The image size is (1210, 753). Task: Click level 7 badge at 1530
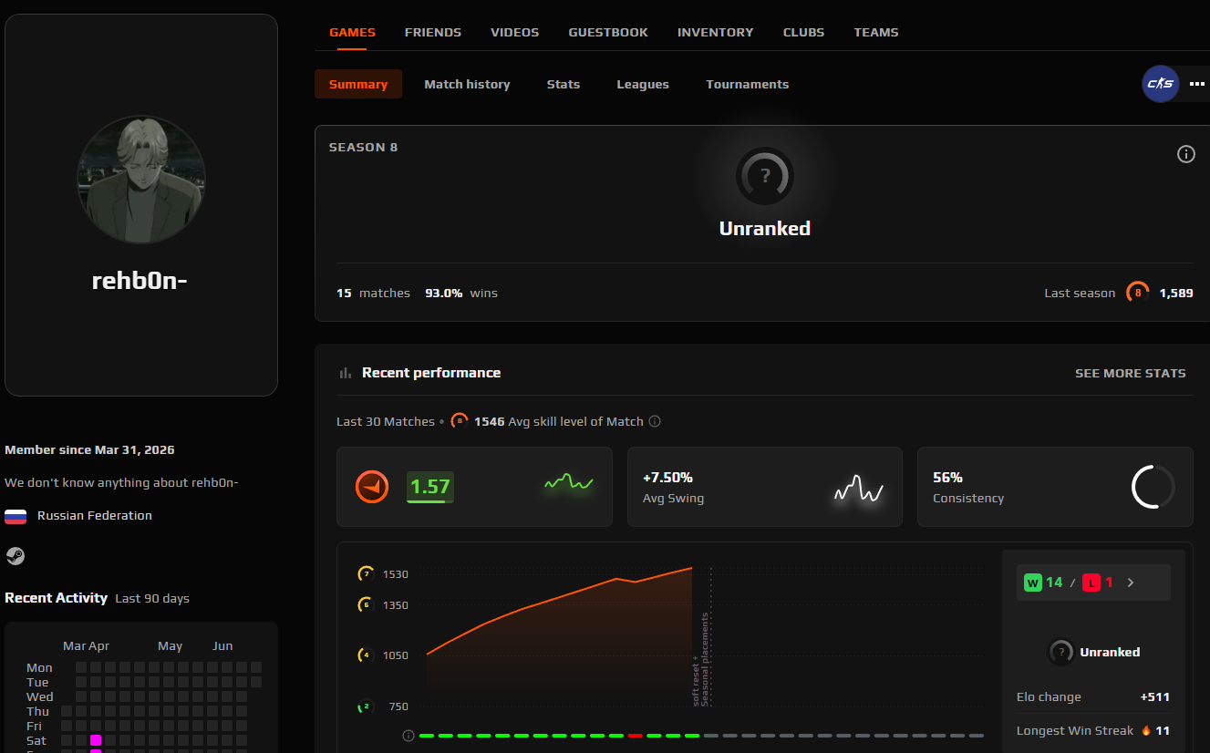(x=366, y=573)
